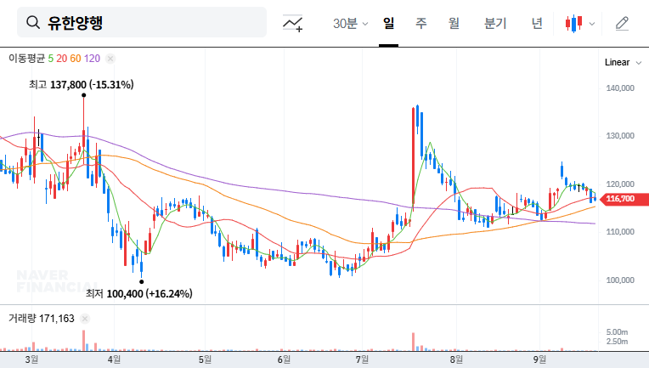The width and height of the screenshot is (649, 368).
Task: Remove the 거래량 volume indicator with X
Action: click(x=85, y=319)
